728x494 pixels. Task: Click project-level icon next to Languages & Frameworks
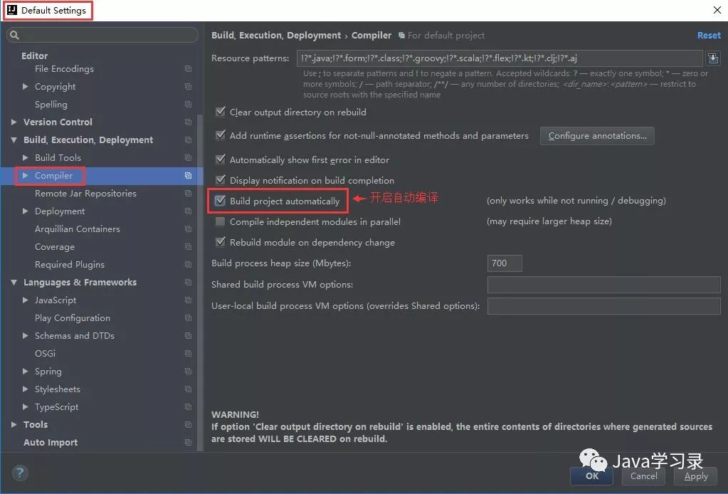188,283
